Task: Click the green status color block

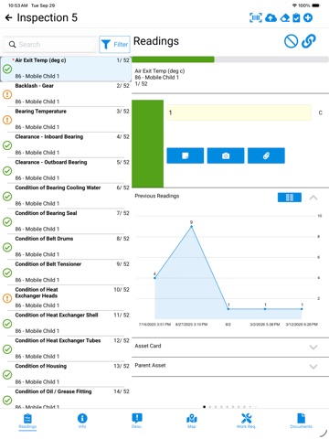Action: point(148,144)
